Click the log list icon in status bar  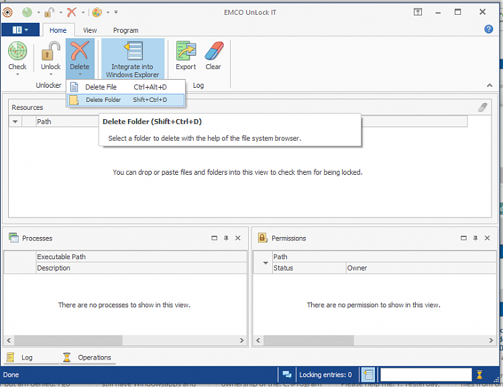click(368, 374)
